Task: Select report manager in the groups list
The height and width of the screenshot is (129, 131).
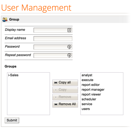Action: click(93, 90)
